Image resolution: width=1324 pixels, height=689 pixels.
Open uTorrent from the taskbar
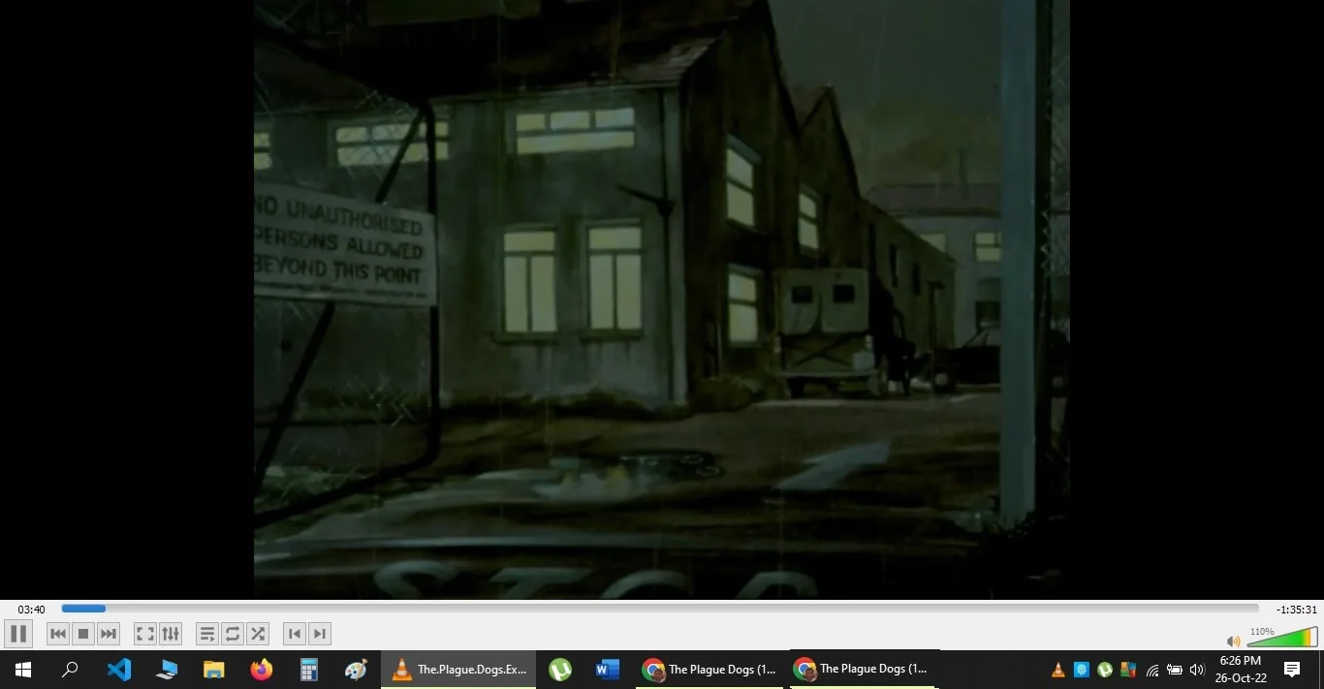coord(560,670)
